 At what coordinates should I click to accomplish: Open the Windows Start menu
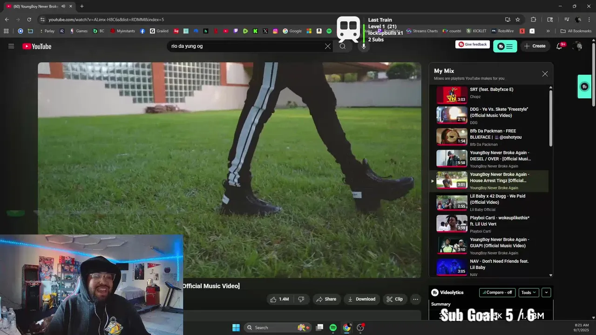coord(236,328)
